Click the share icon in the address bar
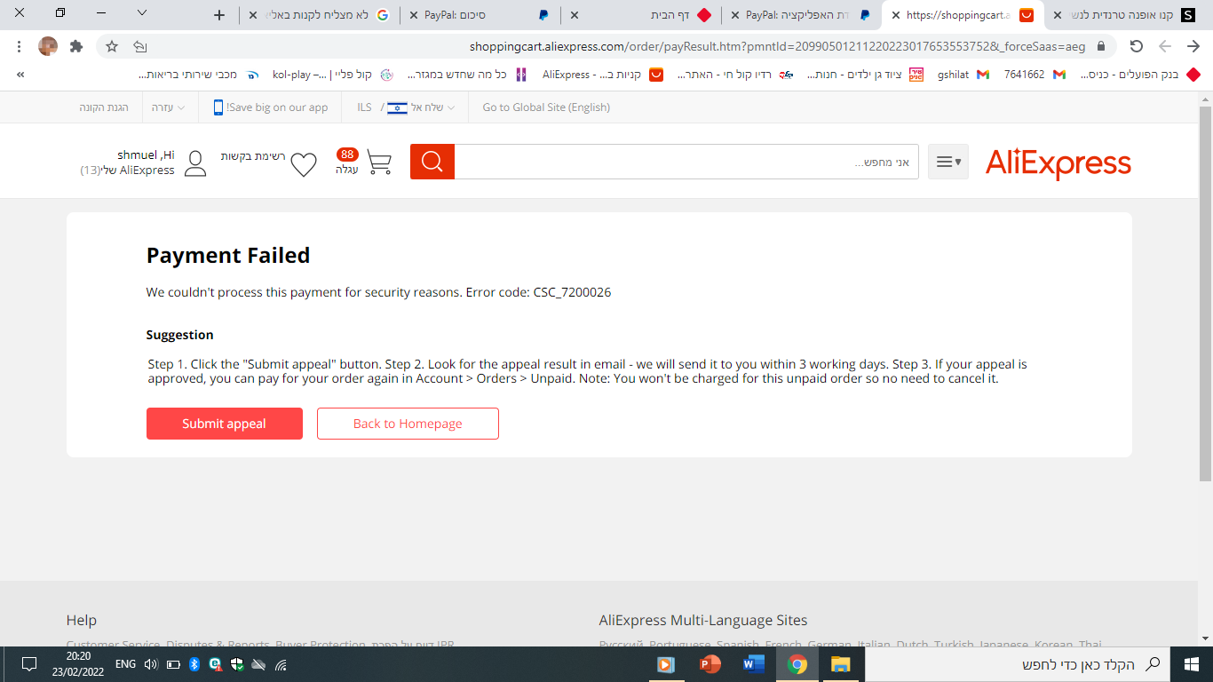 point(139,46)
